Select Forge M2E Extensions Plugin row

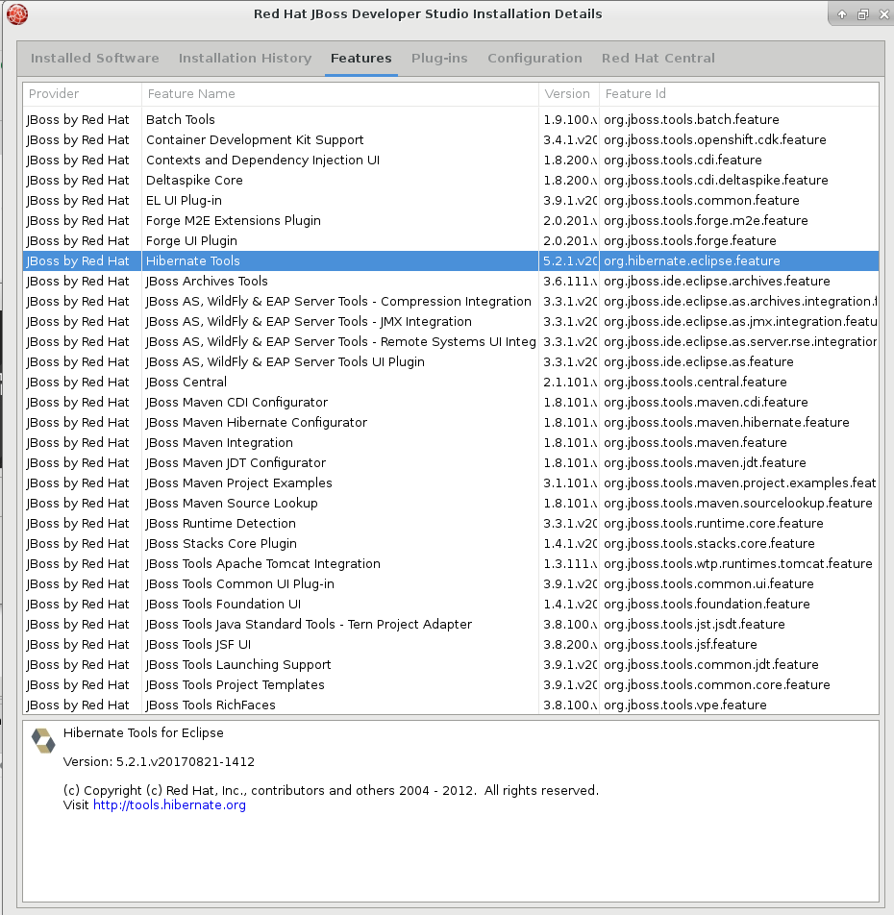[x=451, y=221]
